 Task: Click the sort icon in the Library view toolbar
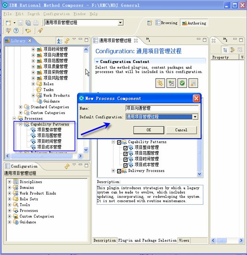pyautogui.click(x=59, y=41)
